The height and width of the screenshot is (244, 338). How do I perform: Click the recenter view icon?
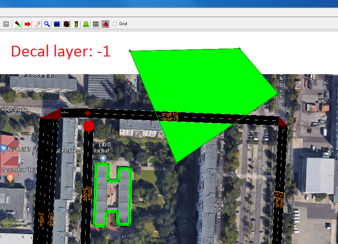click(x=5, y=24)
